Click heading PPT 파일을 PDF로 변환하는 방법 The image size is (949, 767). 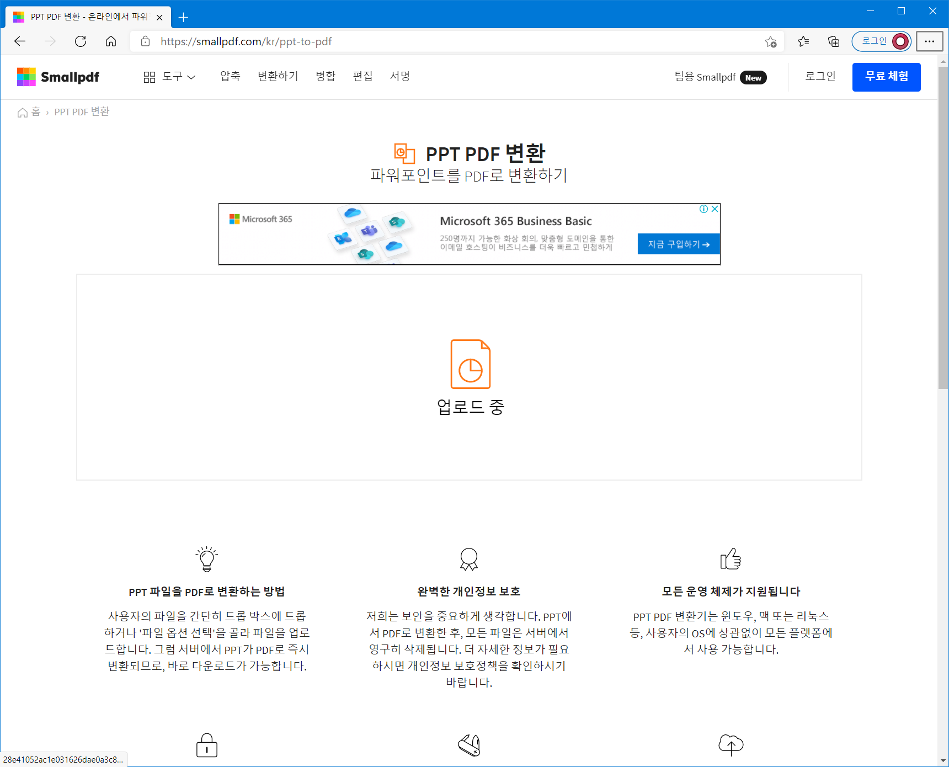click(x=207, y=592)
